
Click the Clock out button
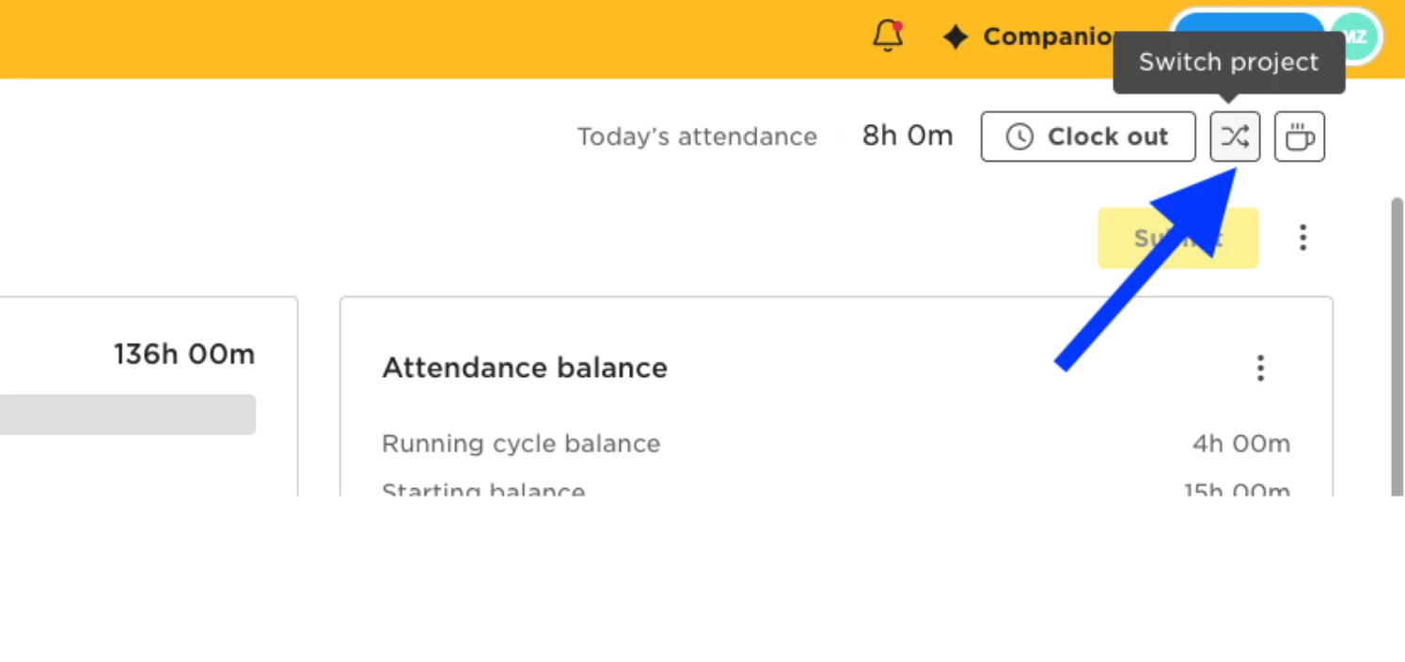1088,136
